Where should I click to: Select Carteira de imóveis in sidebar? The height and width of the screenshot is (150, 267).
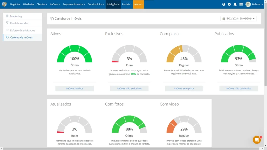[x=22, y=37]
